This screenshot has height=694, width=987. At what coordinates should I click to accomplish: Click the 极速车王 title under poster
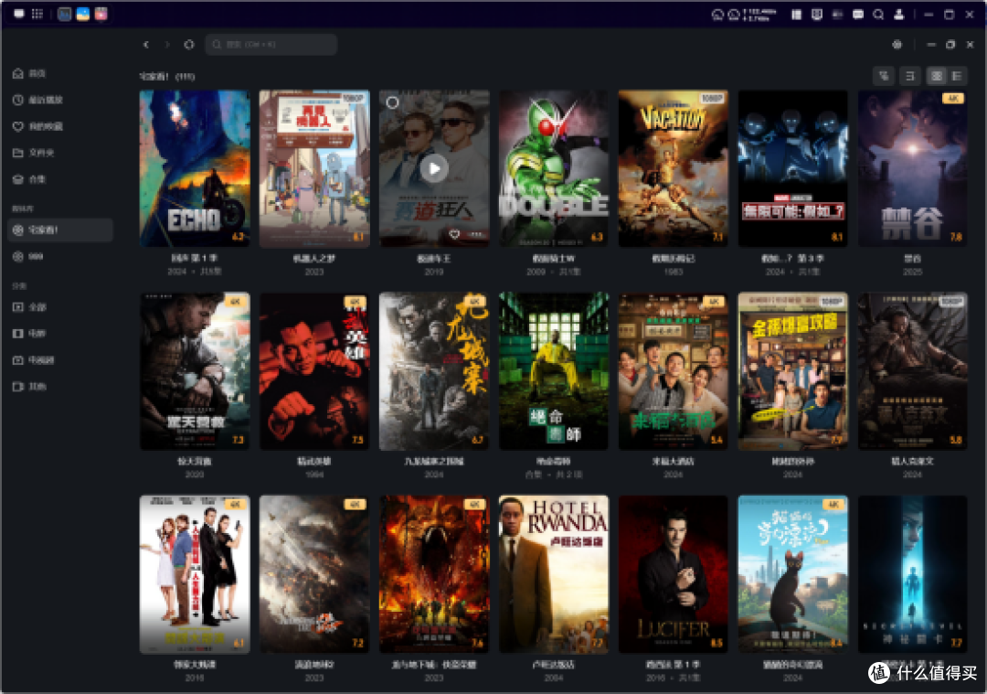(x=434, y=258)
